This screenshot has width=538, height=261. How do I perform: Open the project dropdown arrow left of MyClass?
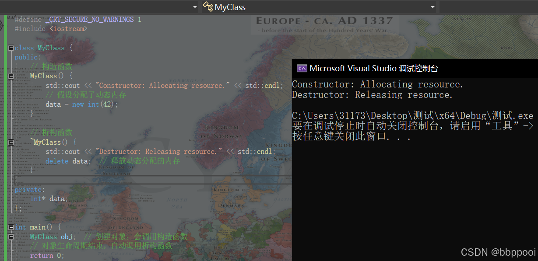click(x=195, y=7)
